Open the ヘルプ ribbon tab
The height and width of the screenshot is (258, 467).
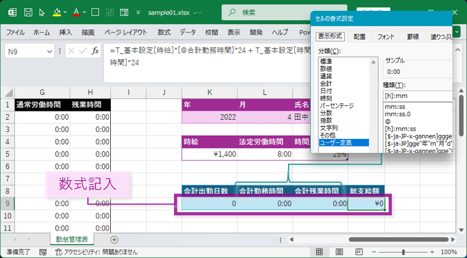pos(280,32)
